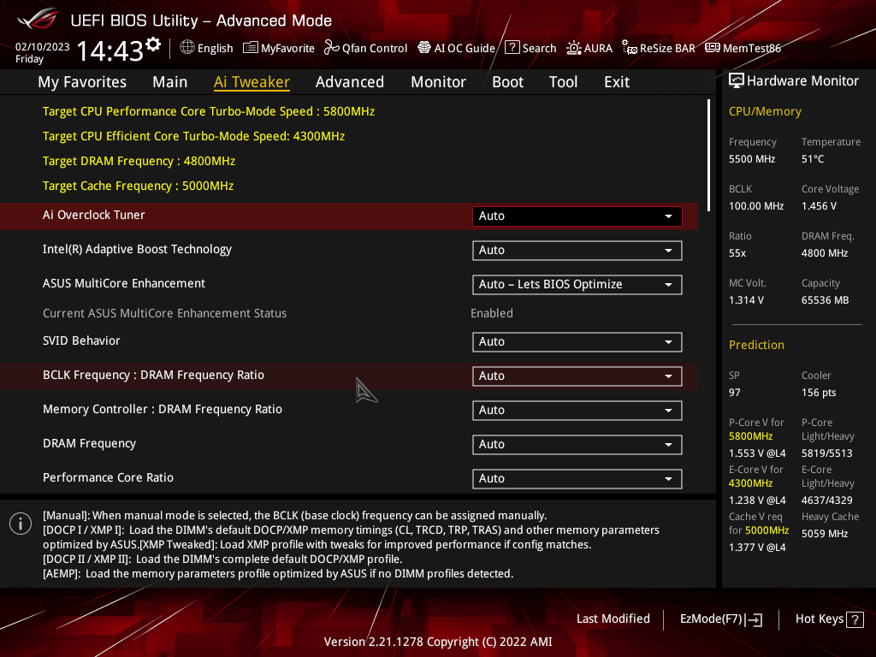
Task: Open the MyFavorite list icon
Action: [251, 48]
